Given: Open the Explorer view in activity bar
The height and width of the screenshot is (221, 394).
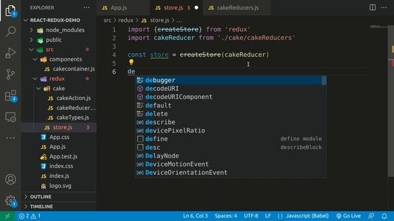Looking at the screenshot, I should [x=10, y=10].
